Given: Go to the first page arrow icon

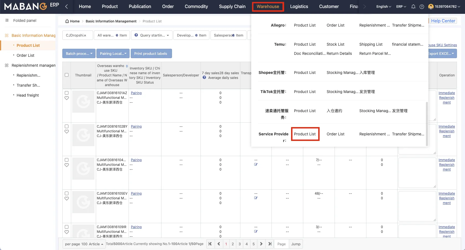Looking at the screenshot, I should click(x=210, y=244).
